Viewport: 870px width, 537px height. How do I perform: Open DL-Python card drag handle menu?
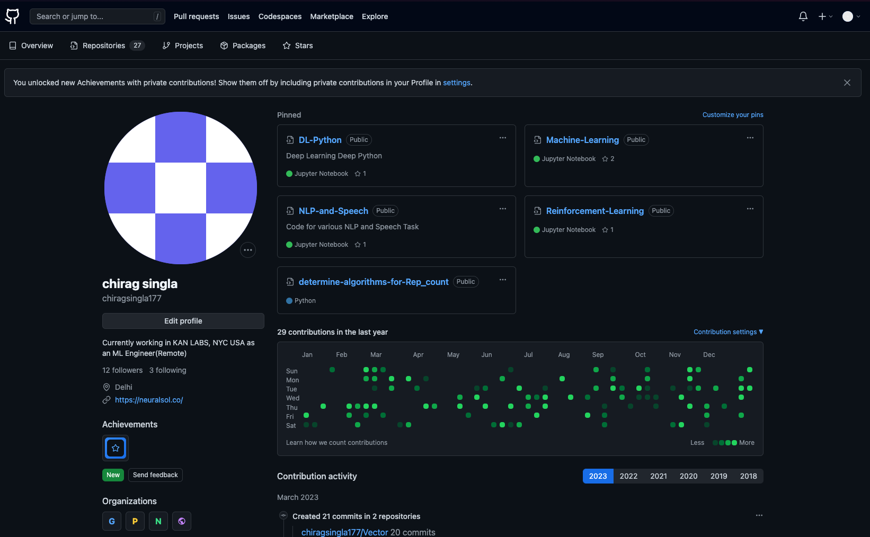[503, 138]
